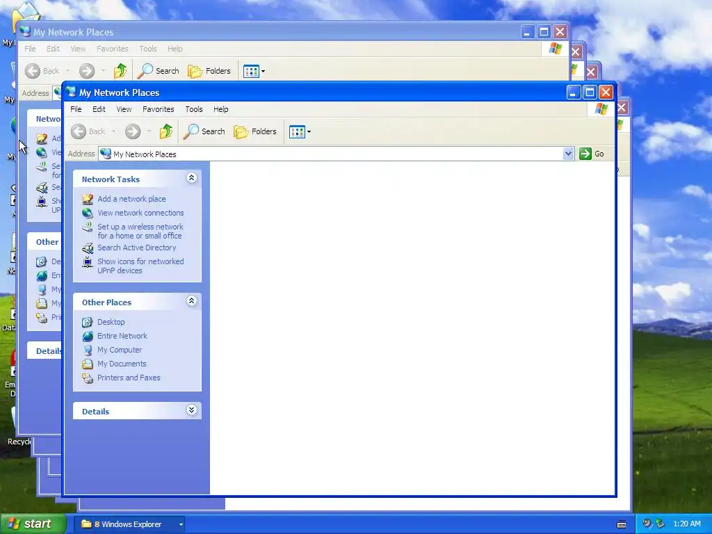
Task: Open File menu in background window
Action: (30, 49)
